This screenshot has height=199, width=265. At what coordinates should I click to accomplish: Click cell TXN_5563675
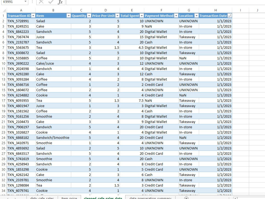click(21, 47)
